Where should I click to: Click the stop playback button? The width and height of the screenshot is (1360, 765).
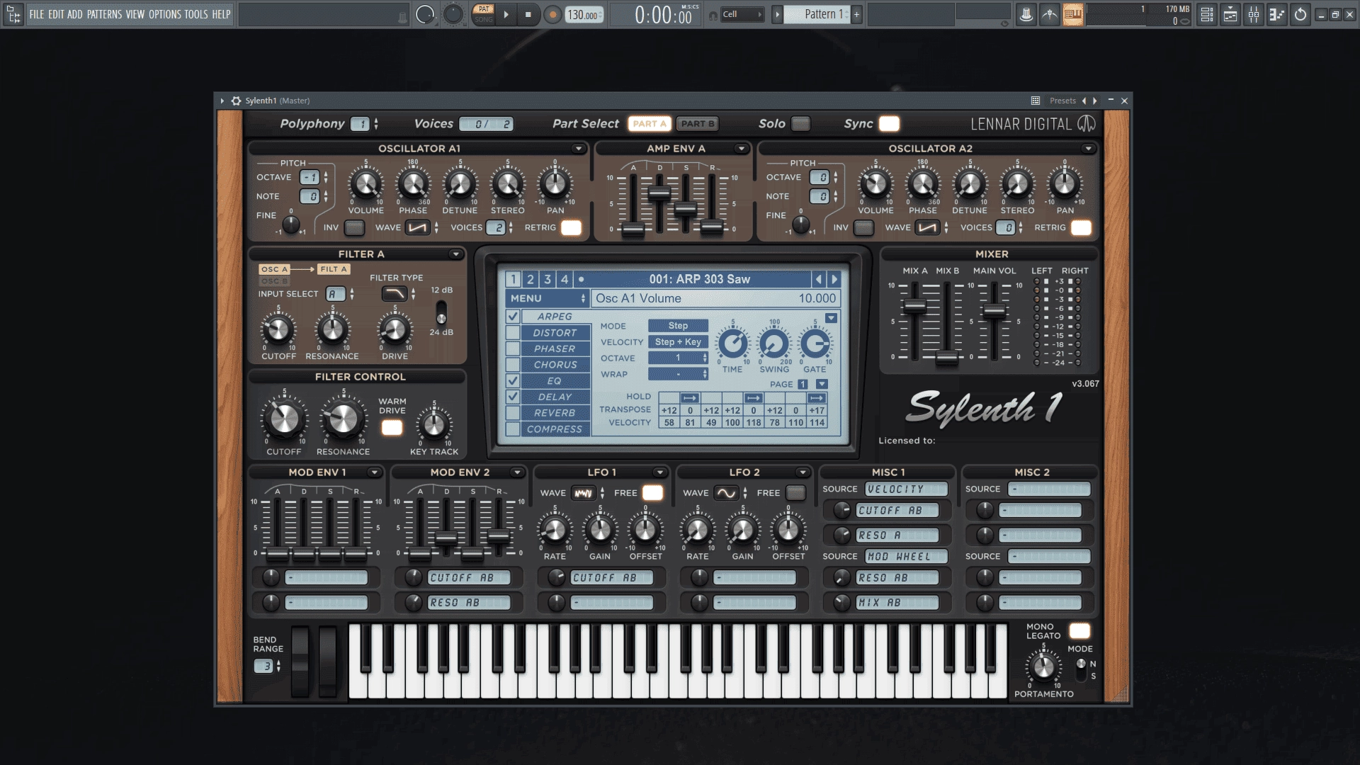click(528, 14)
